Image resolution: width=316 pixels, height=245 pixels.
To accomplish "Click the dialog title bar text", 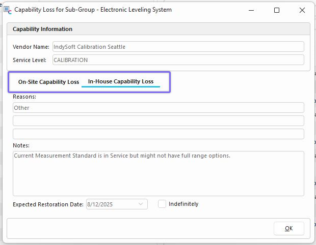I will click(93, 10).
